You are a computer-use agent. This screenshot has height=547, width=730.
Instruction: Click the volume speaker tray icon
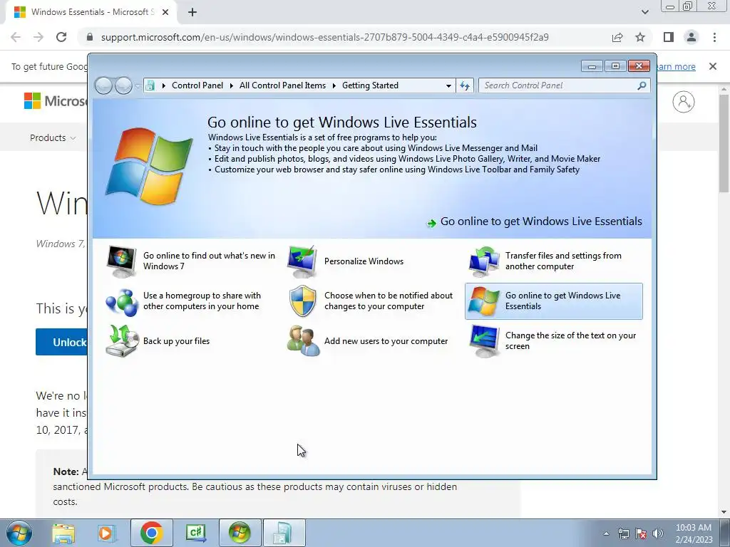click(x=658, y=533)
